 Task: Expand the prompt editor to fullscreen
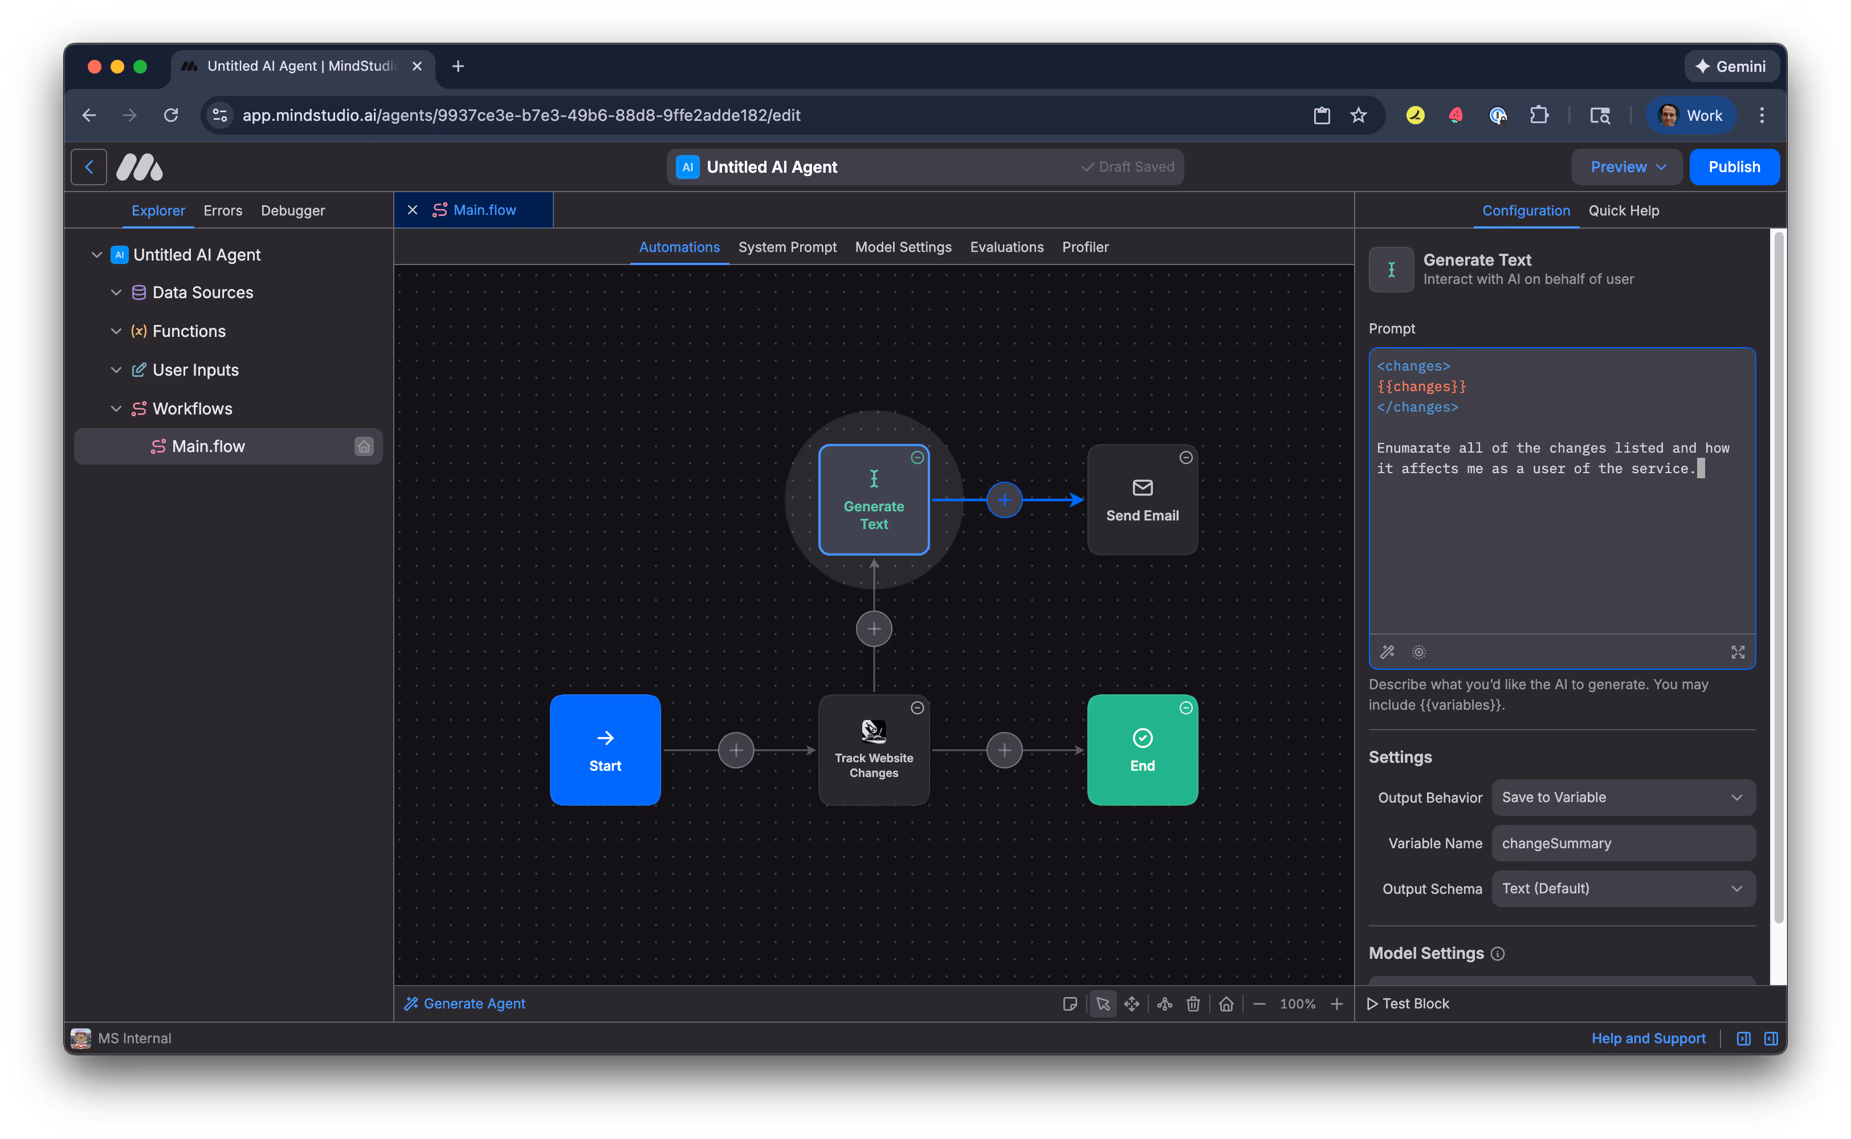(x=1738, y=652)
